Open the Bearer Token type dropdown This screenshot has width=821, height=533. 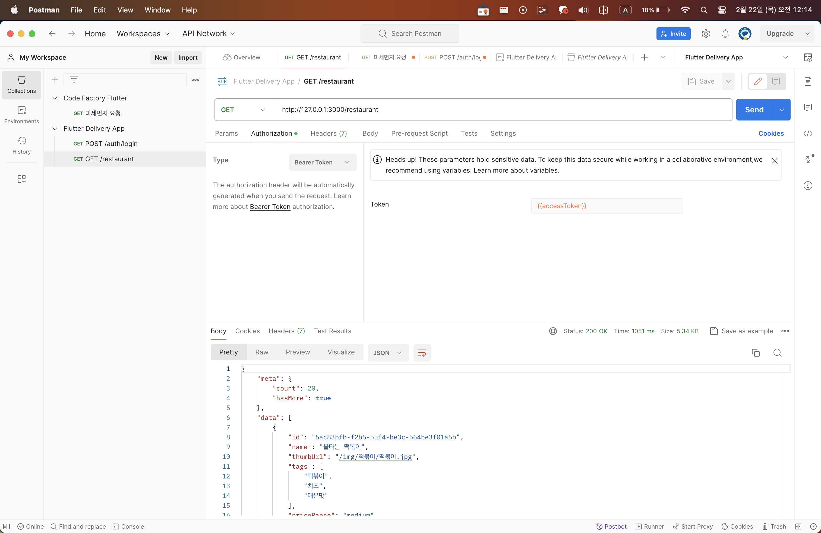click(x=323, y=162)
